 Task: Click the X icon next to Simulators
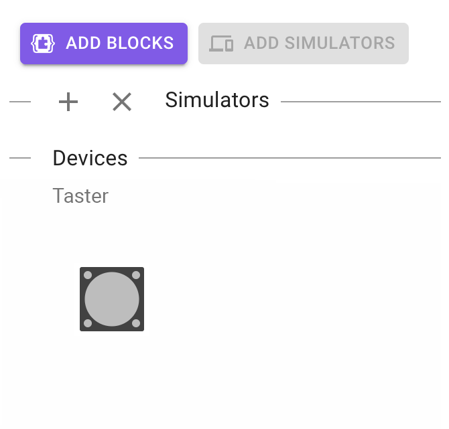[x=121, y=102]
